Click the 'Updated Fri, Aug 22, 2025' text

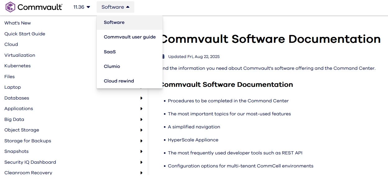[194, 57]
